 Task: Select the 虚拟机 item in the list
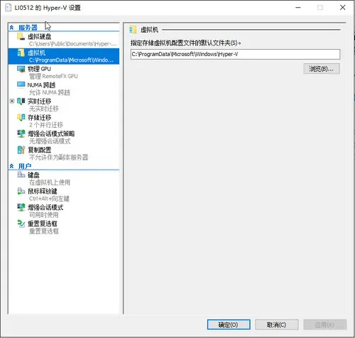coord(64,56)
